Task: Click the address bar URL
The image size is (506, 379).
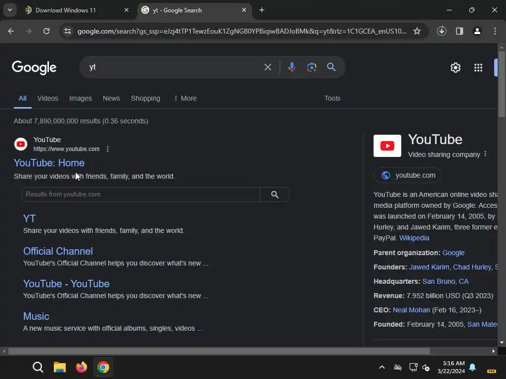Action: click(x=242, y=31)
